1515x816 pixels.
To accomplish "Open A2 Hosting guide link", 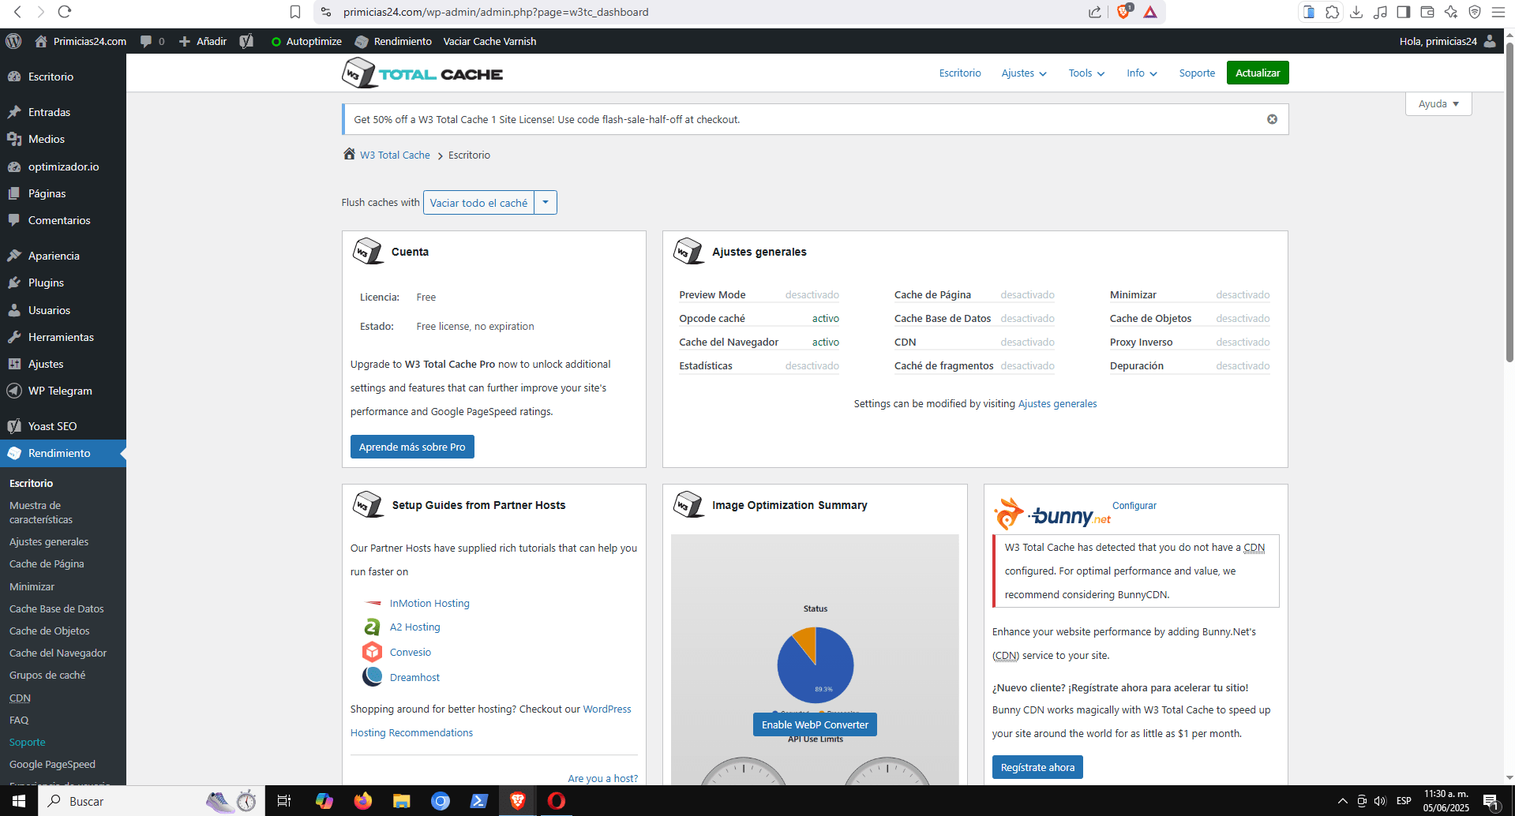I will click(x=415, y=627).
